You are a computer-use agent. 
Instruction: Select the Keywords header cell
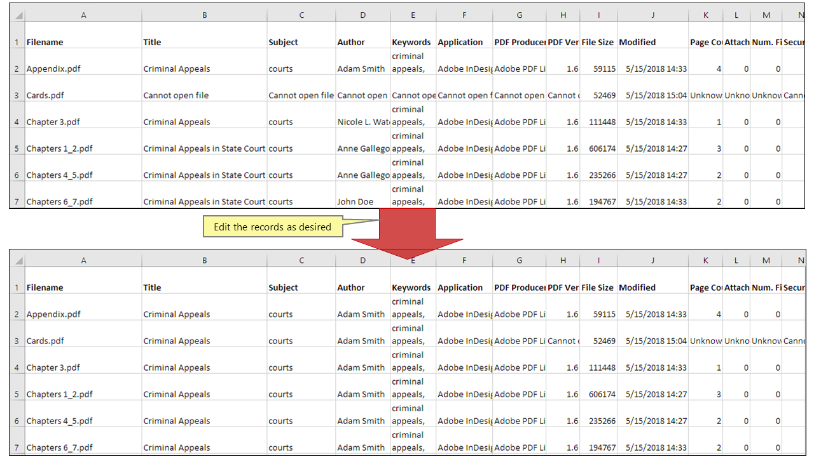click(x=411, y=42)
